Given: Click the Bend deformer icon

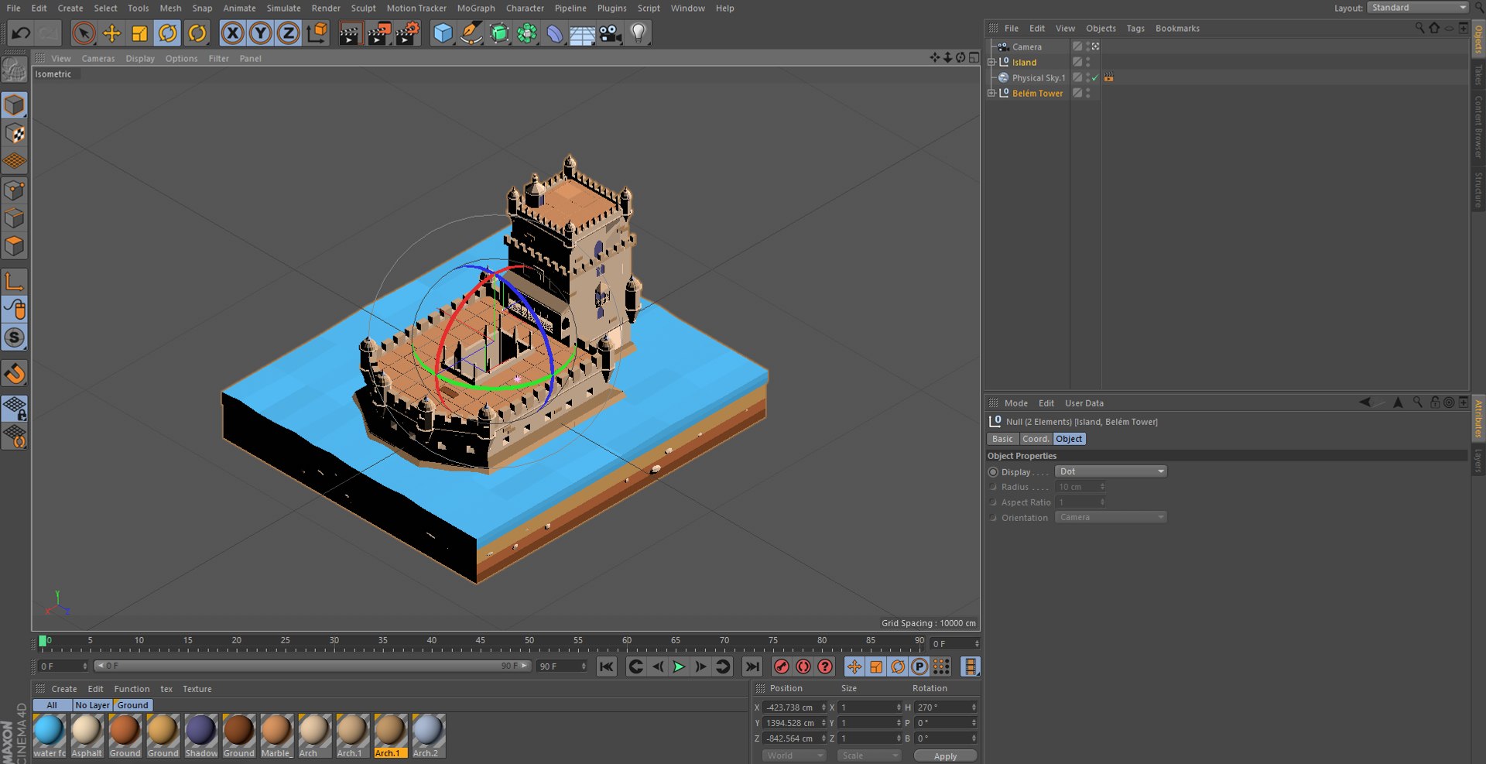Looking at the screenshot, I should click(555, 33).
